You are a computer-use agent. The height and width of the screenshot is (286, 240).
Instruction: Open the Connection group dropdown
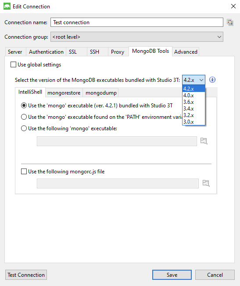pyautogui.click(x=137, y=37)
